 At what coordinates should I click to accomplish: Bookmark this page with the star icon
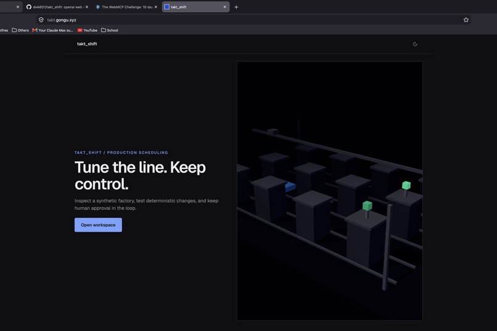pyautogui.click(x=466, y=20)
